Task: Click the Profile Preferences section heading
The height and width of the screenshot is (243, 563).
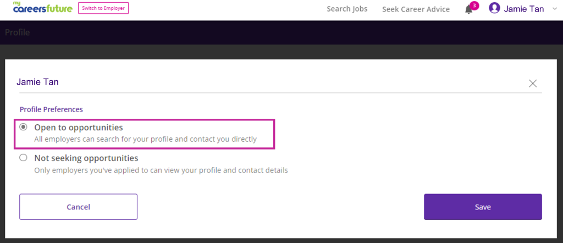Action: pyautogui.click(x=51, y=109)
